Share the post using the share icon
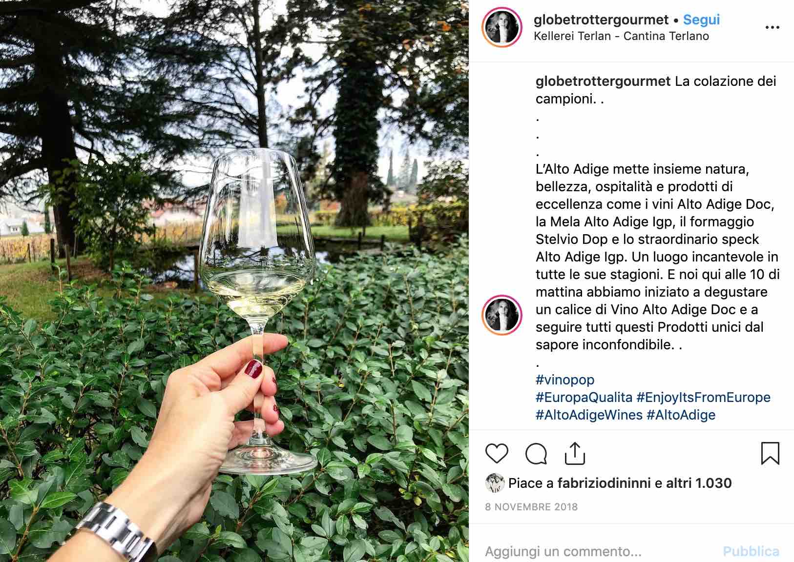The width and height of the screenshot is (794, 562). 575,453
